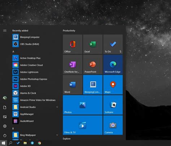171x146 pixels.
Task: Click the Power button in sidebar
Action: (5, 136)
